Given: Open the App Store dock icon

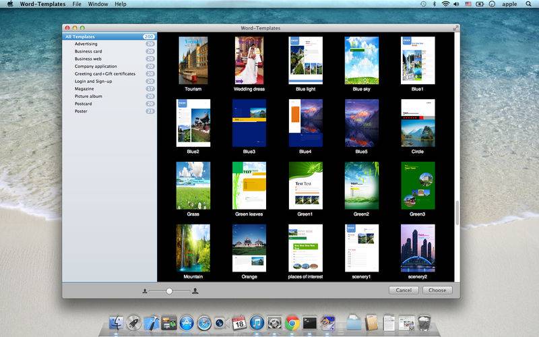Looking at the screenshot, I should [x=187, y=324].
